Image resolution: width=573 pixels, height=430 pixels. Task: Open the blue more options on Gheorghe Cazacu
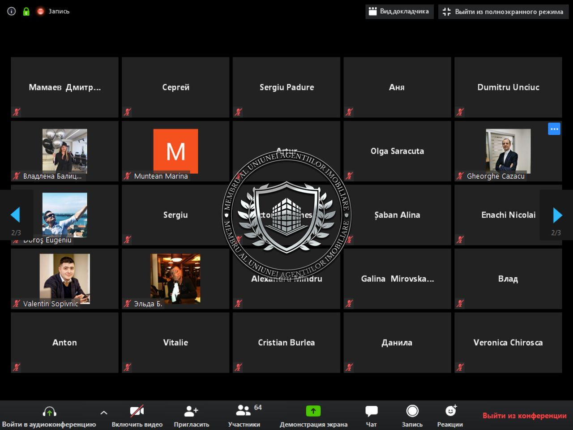click(x=554, y=129)
